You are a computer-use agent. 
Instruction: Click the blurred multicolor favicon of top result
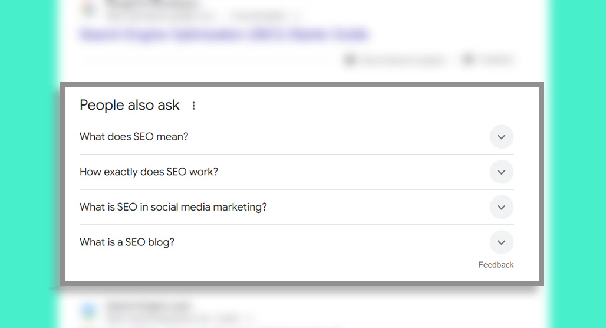point(89,8)
